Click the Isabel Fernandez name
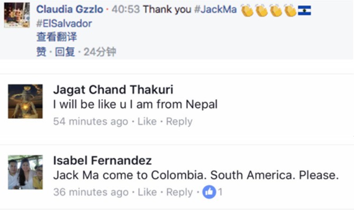Image resolution: width=354 pixels, height=210 pixels. pos(102,160)
